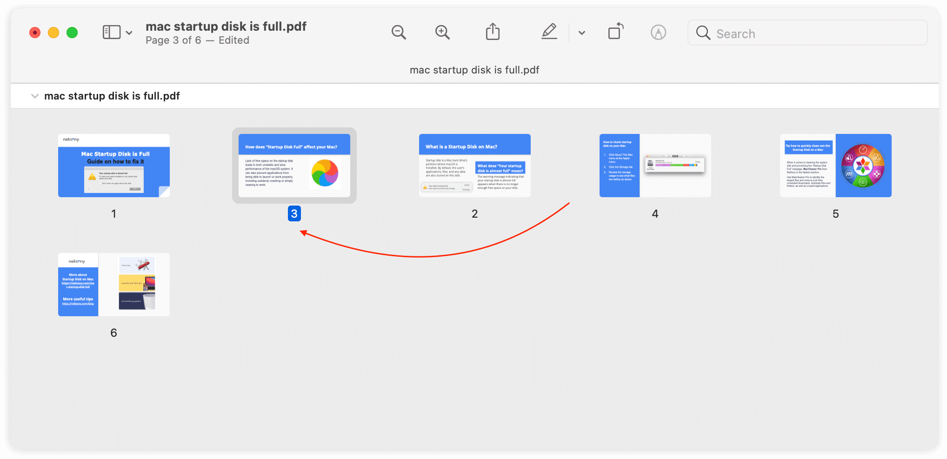Select the highlight tool in the toolbar

pos(549,32)
